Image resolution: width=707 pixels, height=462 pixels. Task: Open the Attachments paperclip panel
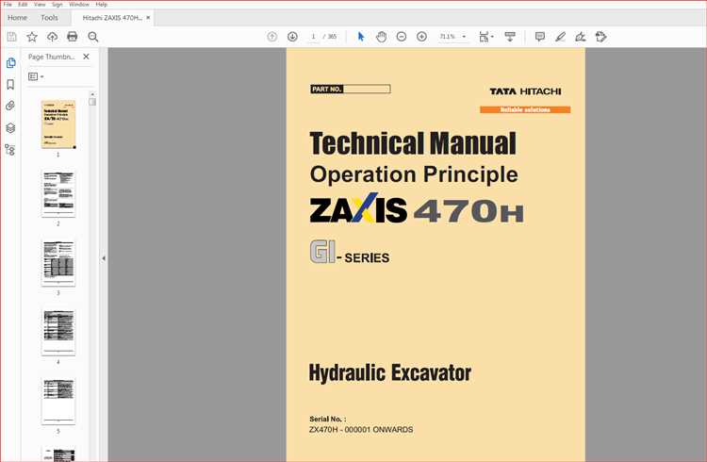pos(10,106)
